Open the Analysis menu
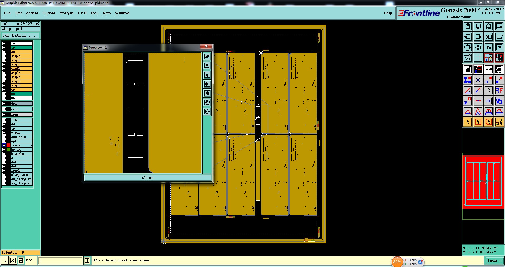505x267 pixels. pos(67,13)
